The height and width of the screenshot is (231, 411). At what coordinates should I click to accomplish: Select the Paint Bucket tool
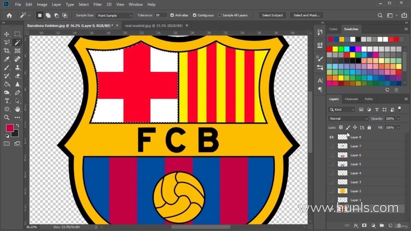click(x=7, y=84)
